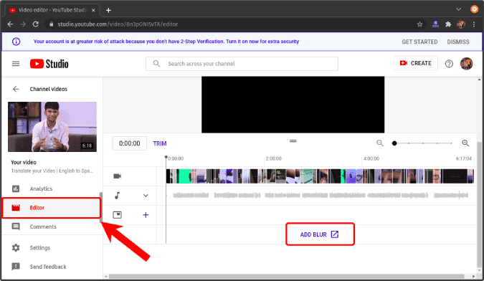This screenshot has width=484, height=281.
Task: Click the ADD BLUR button
Action: pos(320,234)
